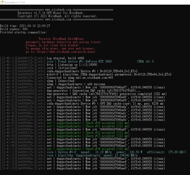This screenshot has height=175, width=190.
Task: Click the Provided startup commandline line
Action: click(23, 32)
